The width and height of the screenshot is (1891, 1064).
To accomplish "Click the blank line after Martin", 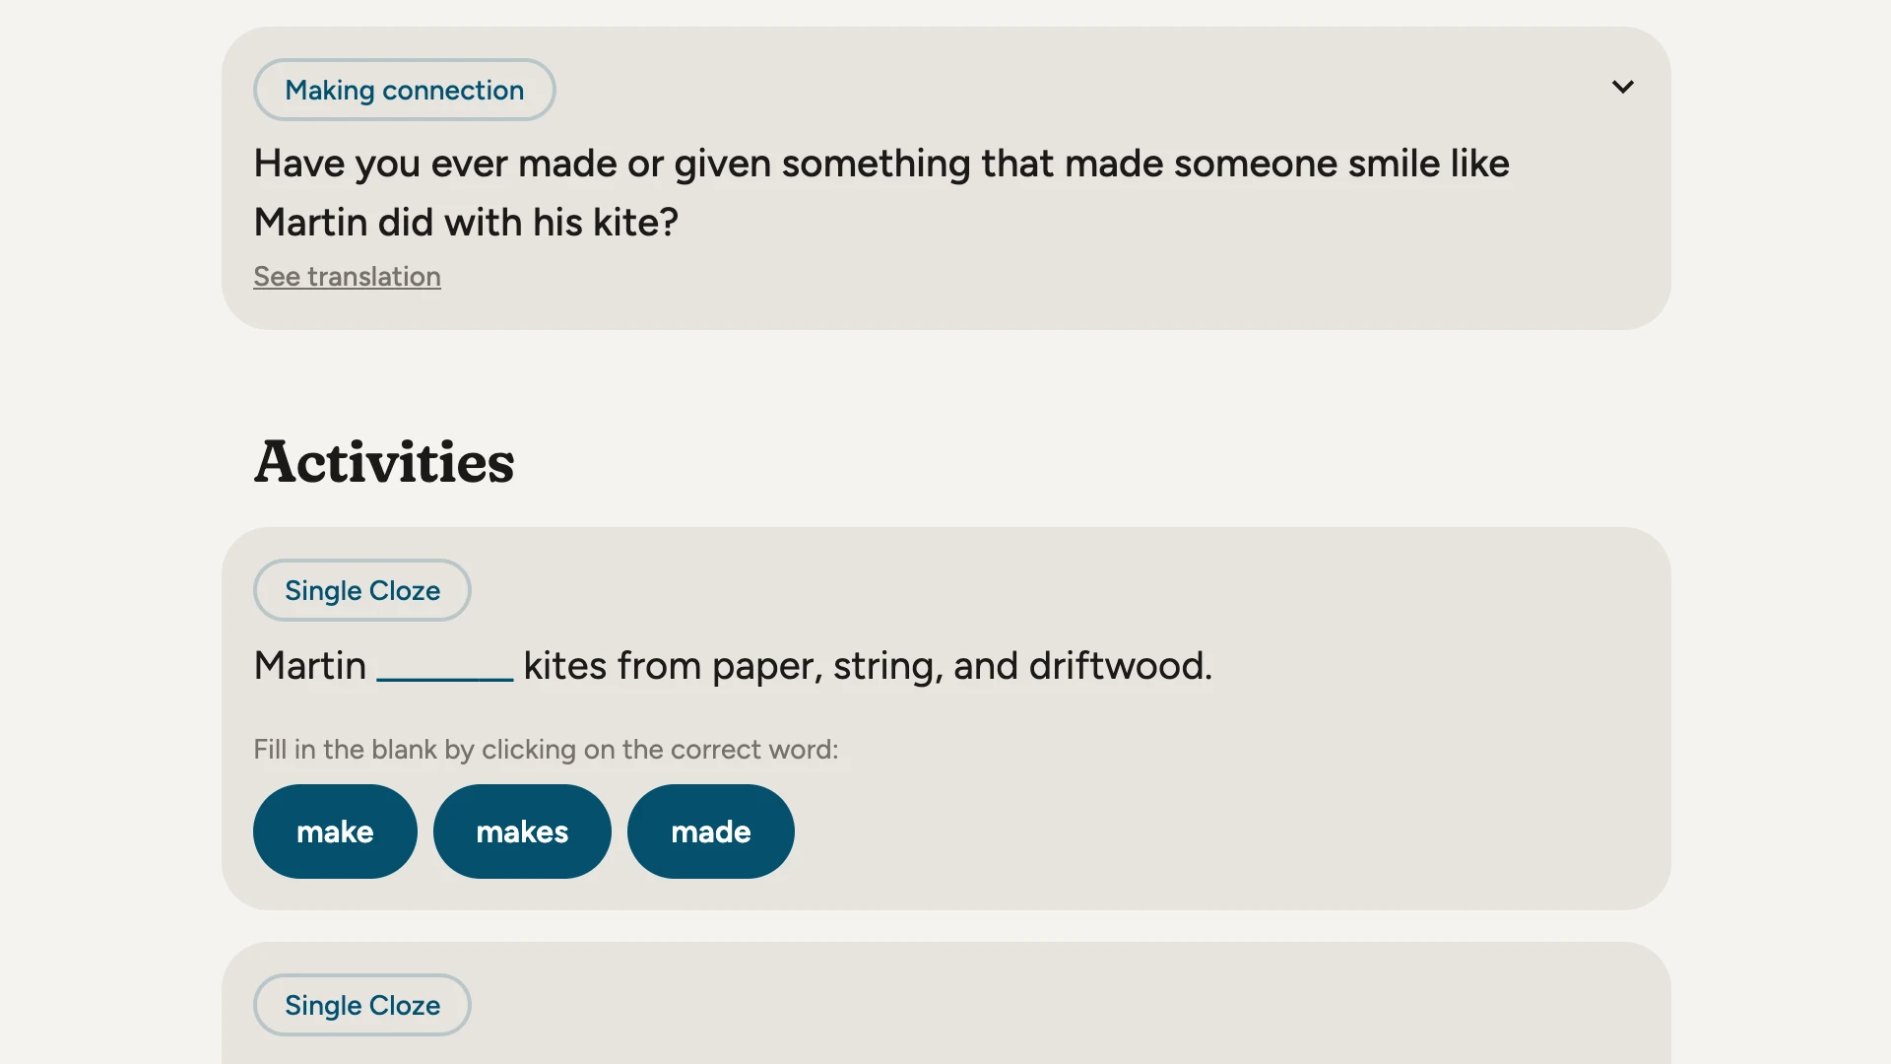I will pyautogui.click(x=445, y=670).
